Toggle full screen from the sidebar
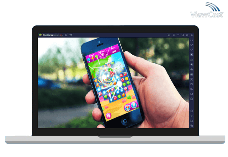The width and height of the screenshot is (228, 157). tap(192, 40)
